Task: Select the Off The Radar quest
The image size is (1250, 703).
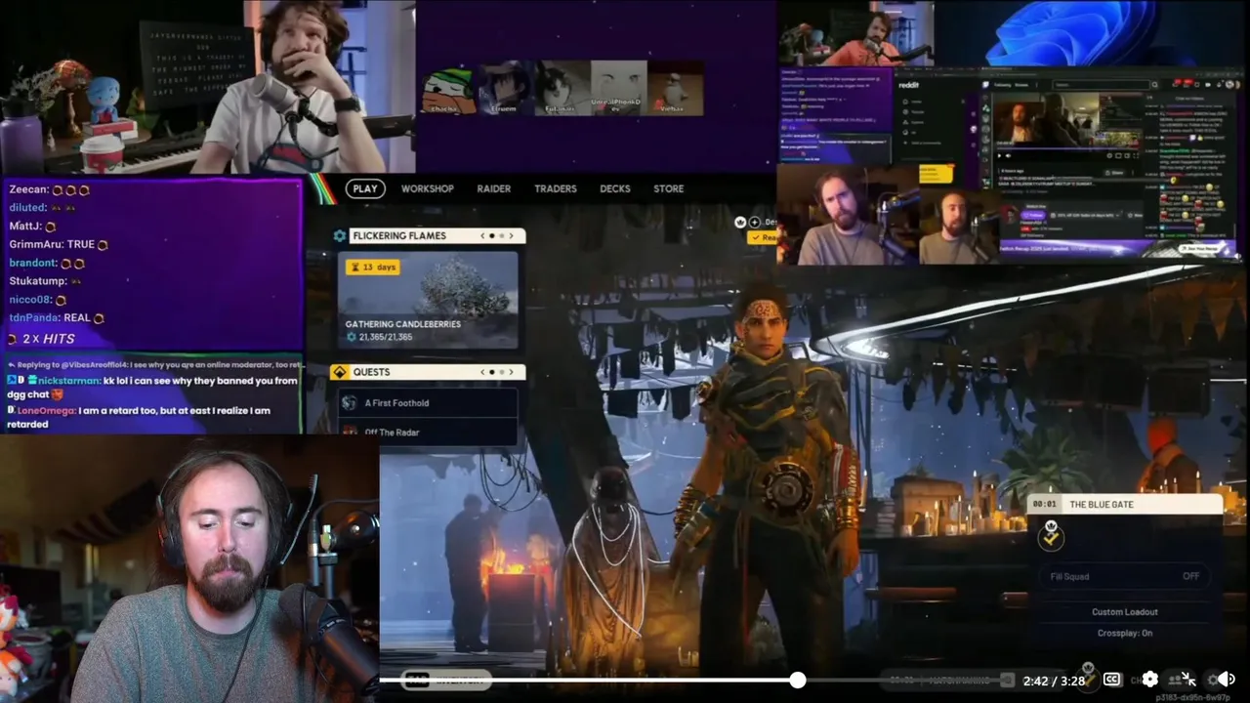Action: click(428, 432)
